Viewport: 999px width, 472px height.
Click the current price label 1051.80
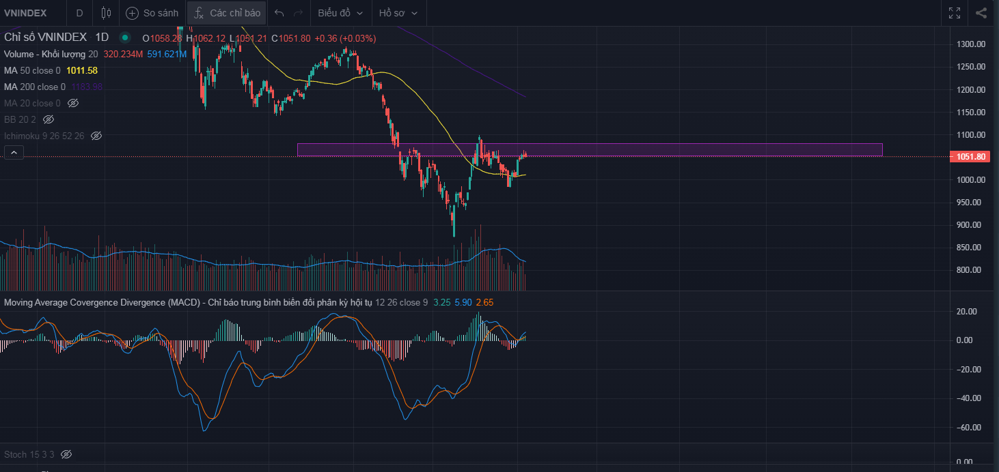[970, 157]
